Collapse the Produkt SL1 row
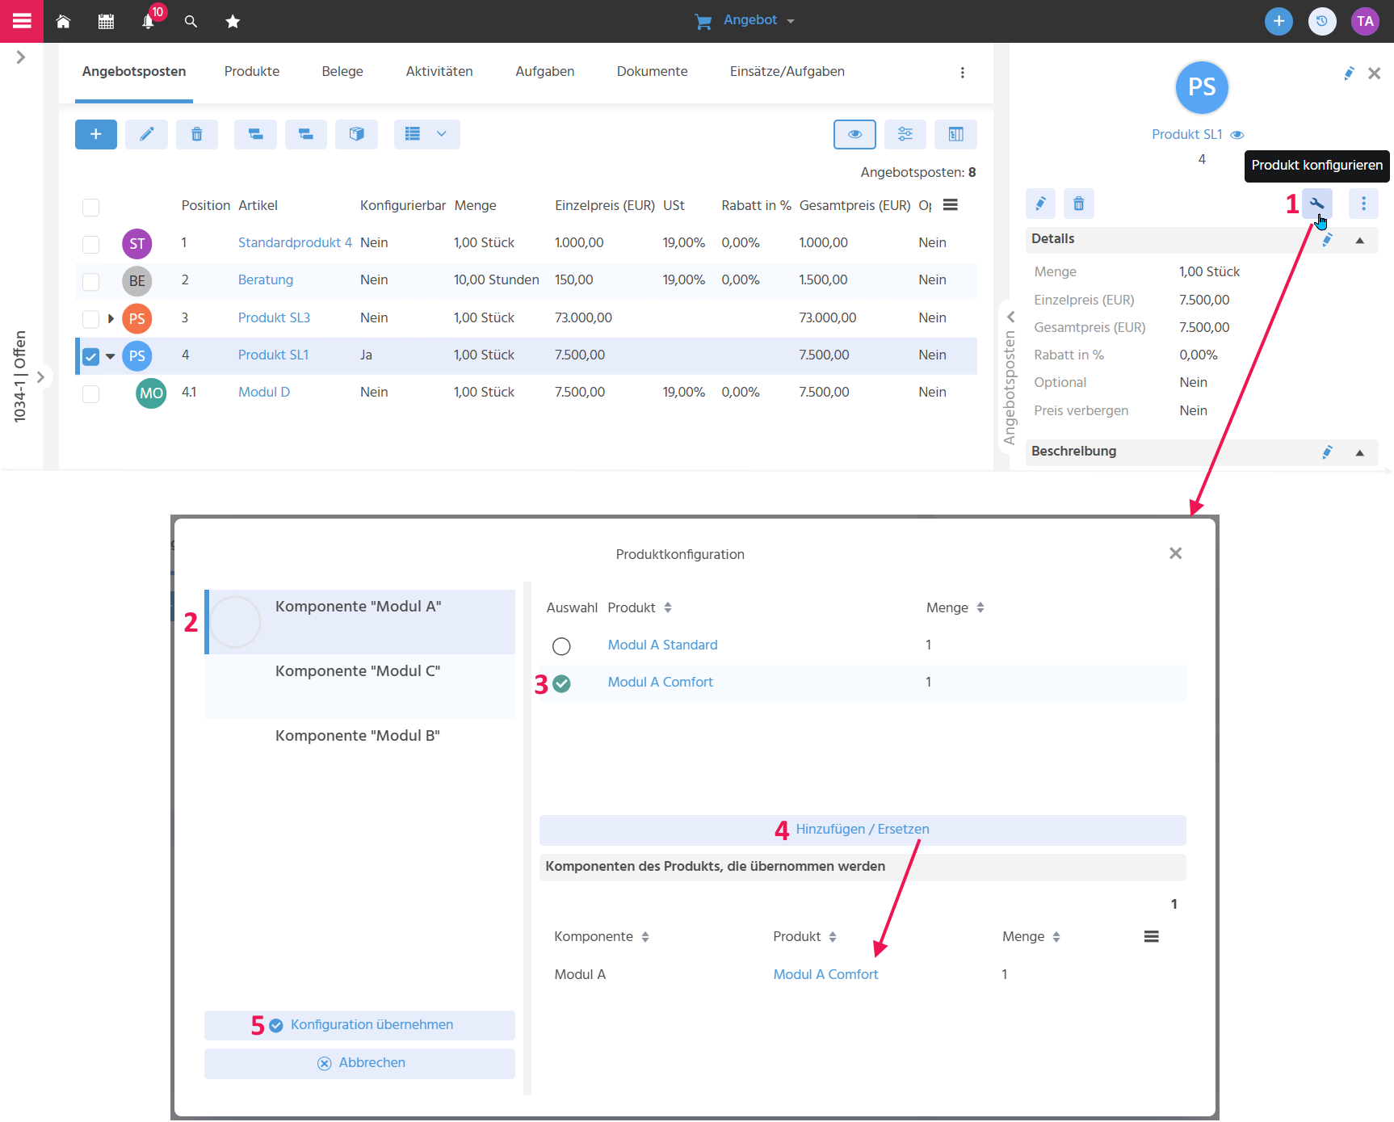The height and width of the screenshot is (1122, 1394). [x=111, y=355]
